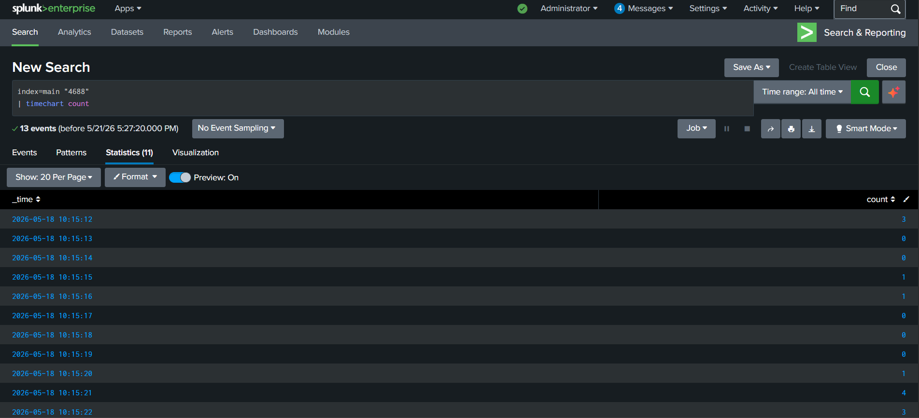Go to the Search nav tab
This screenshot has height=418, width=919.
[x=25, y=32]
